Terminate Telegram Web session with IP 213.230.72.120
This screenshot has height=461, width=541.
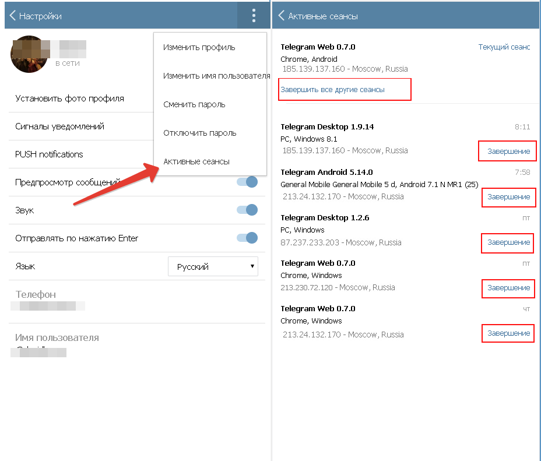click(x=508, y=288)
